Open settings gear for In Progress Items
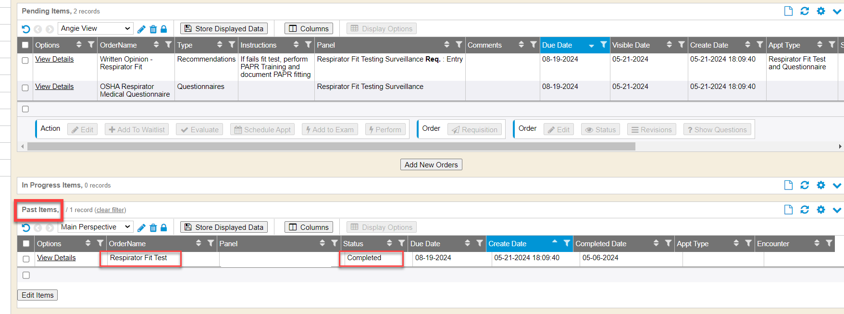Viewport: 844px width, 314px height. [821, 185]
